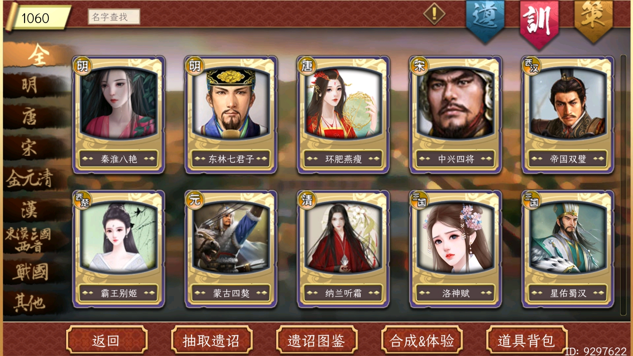Image resolution: width=633 pixels, height=356 pixels.
Task: Click the 抽取遗诏 button
Action: [212, 340]
